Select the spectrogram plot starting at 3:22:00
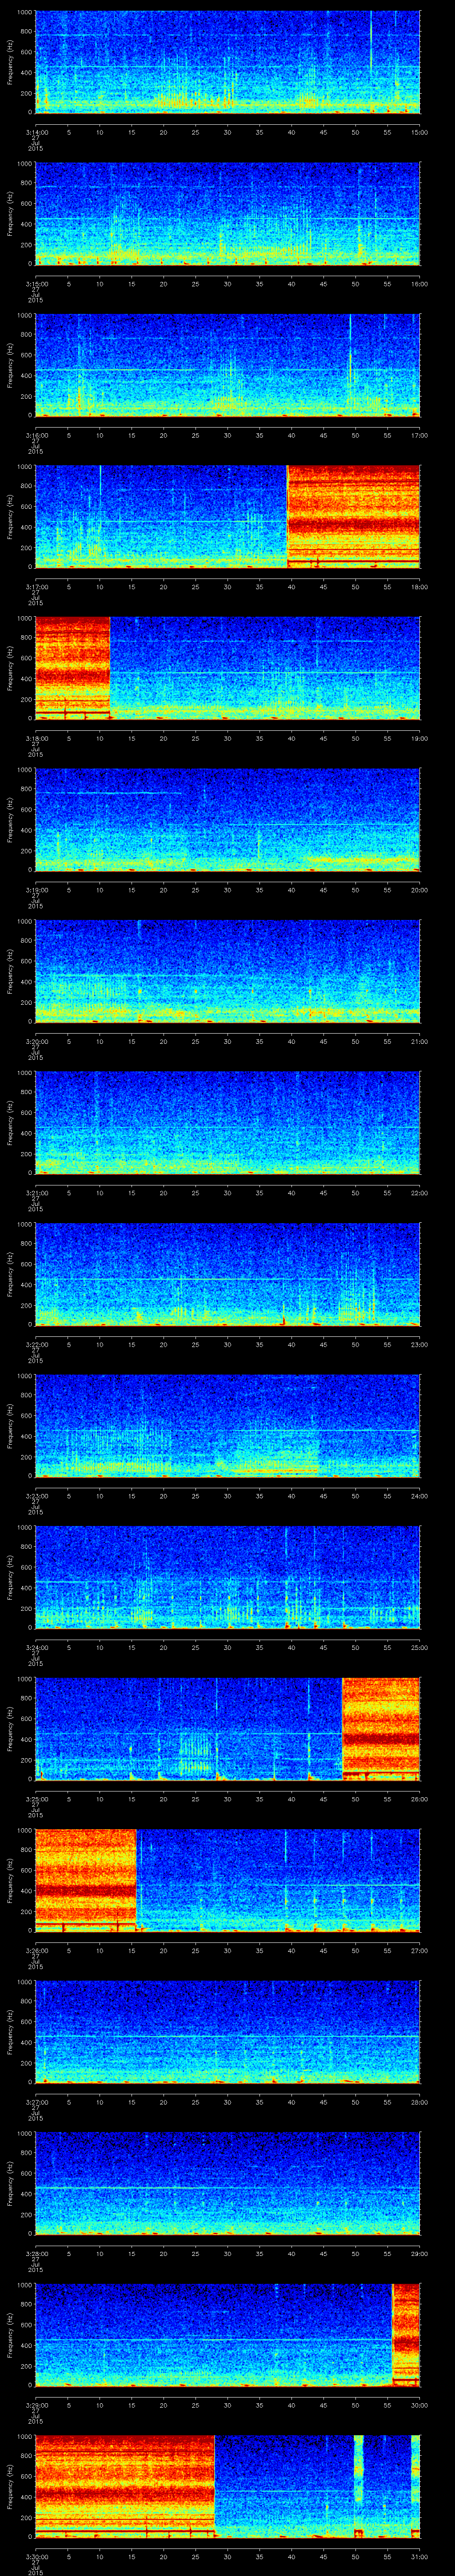This screenshot has width=455, height=2576. tap(228, 1274)
